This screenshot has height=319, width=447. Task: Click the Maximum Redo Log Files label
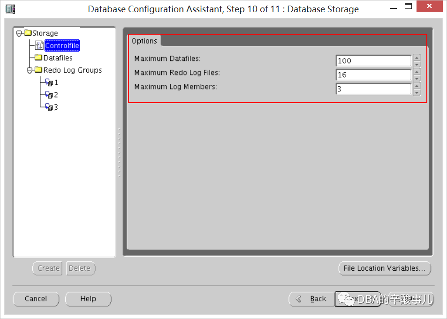click(x=177, y=73)
